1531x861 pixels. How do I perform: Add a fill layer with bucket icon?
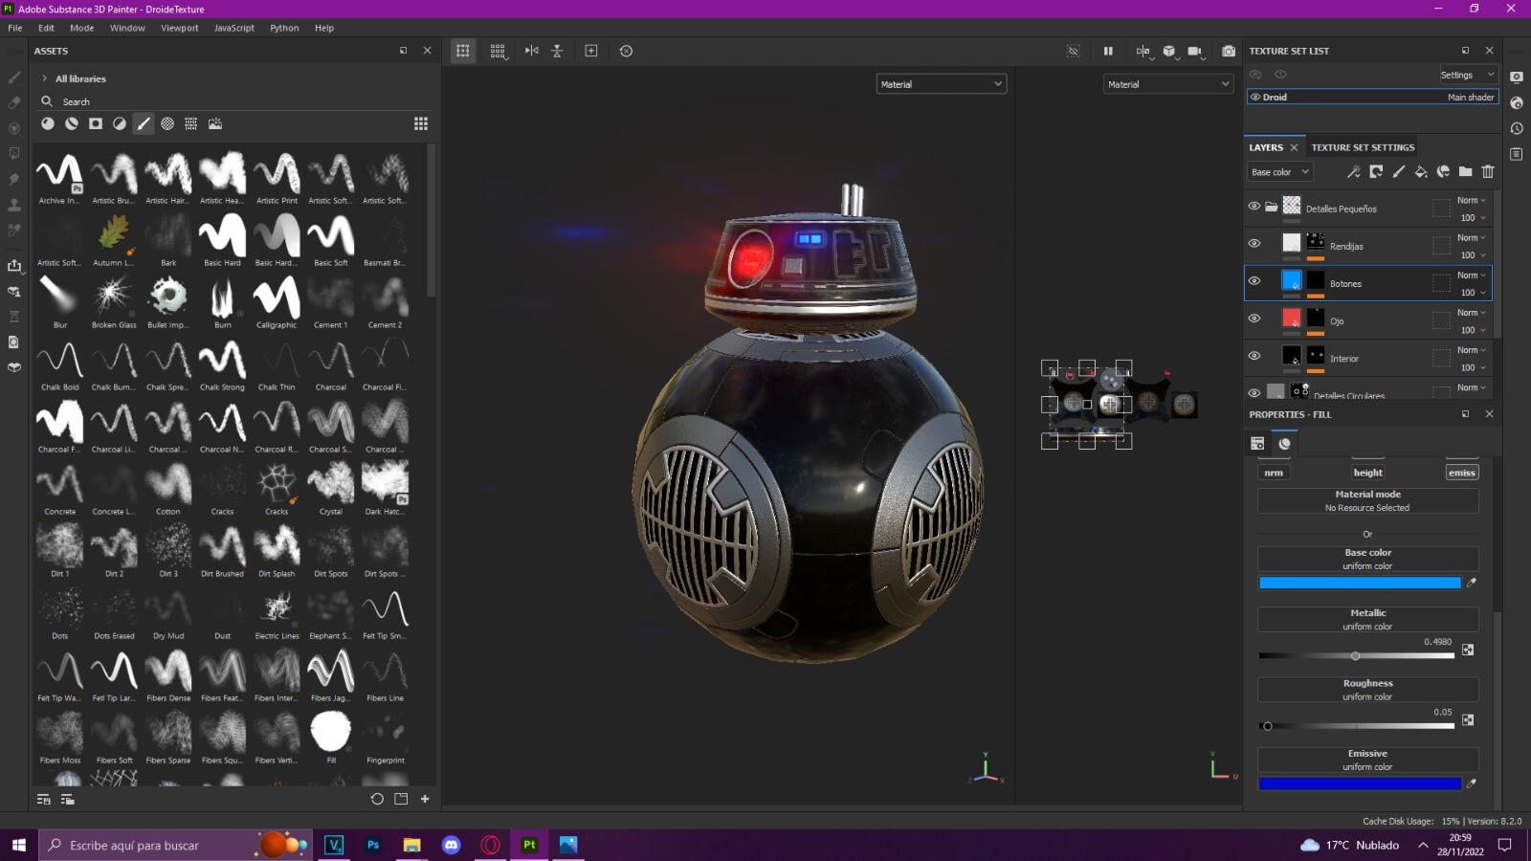point(1420,172)
